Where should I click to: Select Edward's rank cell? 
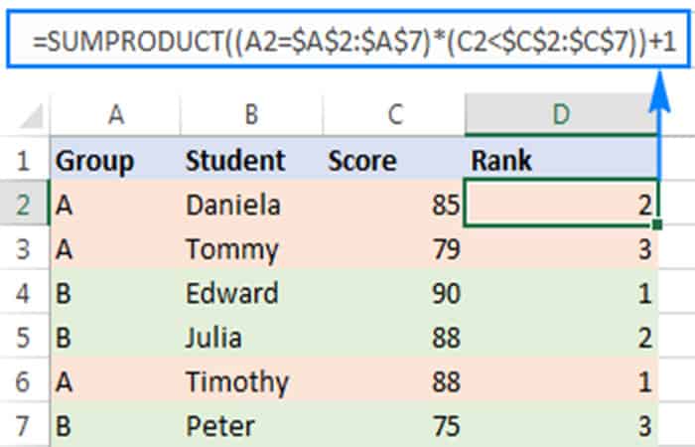point(561,293)
